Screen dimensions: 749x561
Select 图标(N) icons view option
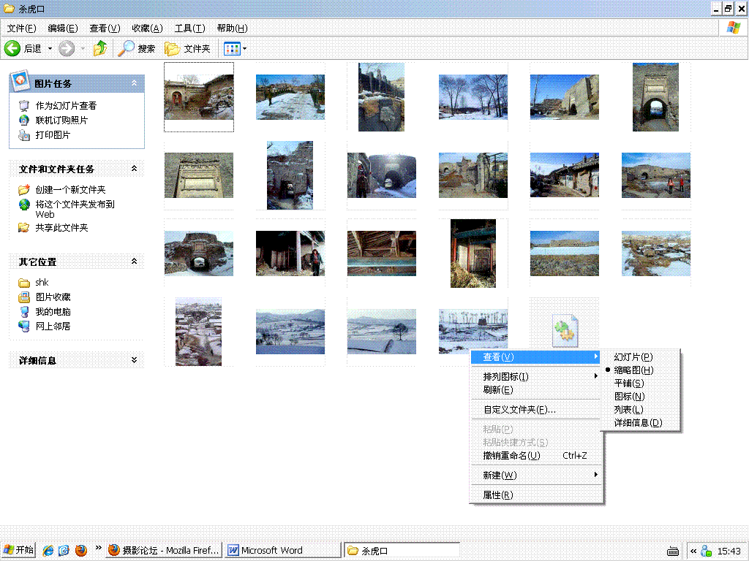click(630, 397)
